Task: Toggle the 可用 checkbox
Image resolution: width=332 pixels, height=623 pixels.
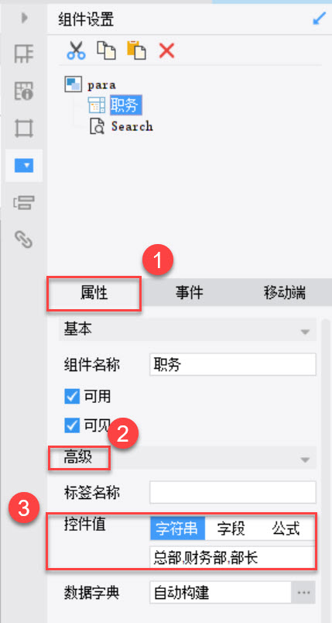Action: [x=72, y=396]
